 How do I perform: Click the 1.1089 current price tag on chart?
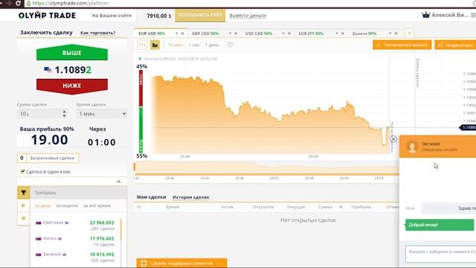(x=468, y=127)
